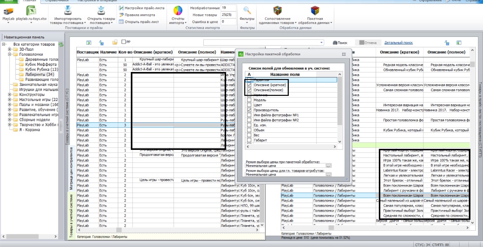Open price mode dropdown for гл. товаров-атрибутов
Image resolution: width=483 pixels, height=247 pixels.
click(328, 175)
